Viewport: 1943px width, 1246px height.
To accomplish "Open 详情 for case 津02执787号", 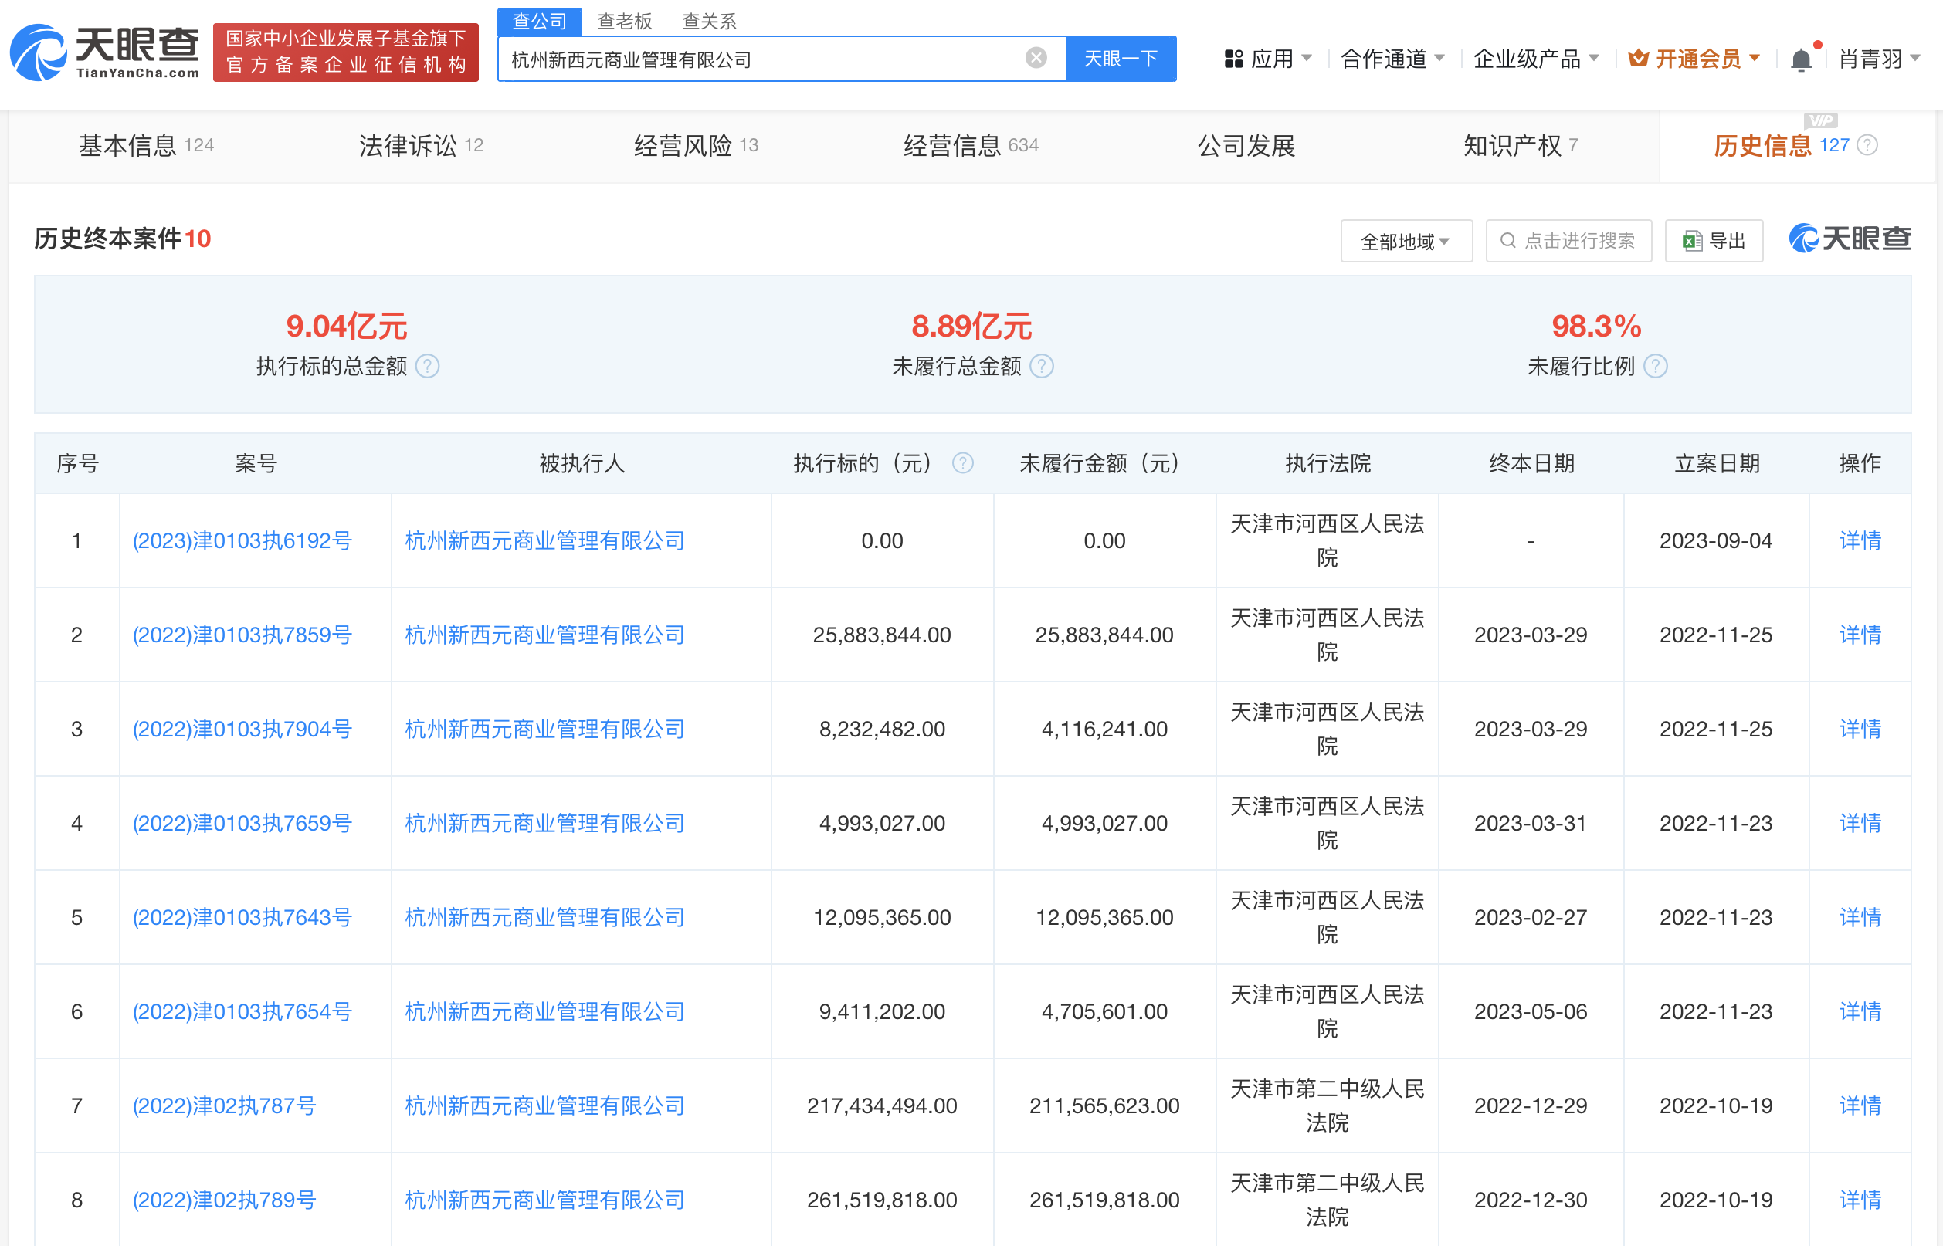I will tap(1860, 1105).
